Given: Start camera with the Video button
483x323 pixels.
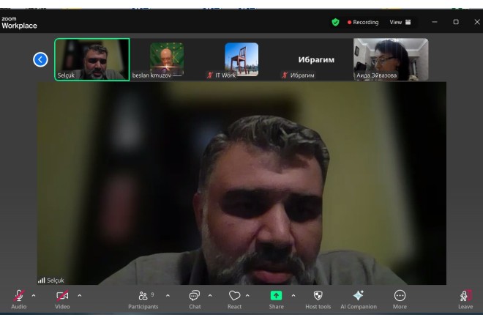Looking at the screenshot, I should [x=62, y=299].
